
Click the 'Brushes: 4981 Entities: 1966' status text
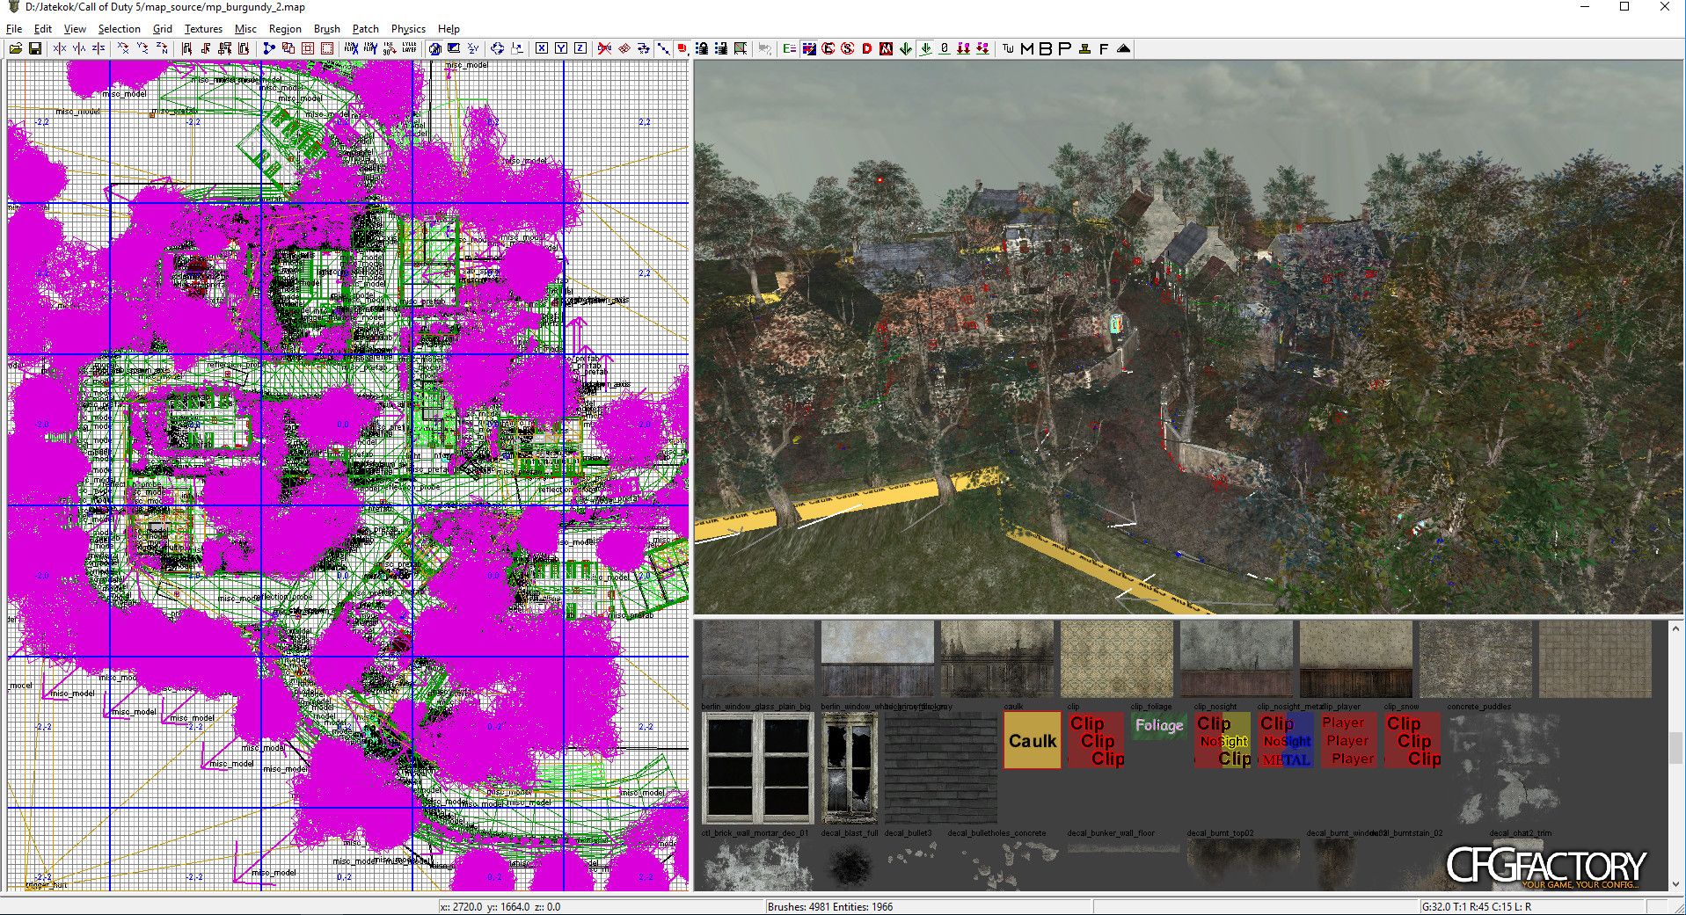(x=830, y=907)
